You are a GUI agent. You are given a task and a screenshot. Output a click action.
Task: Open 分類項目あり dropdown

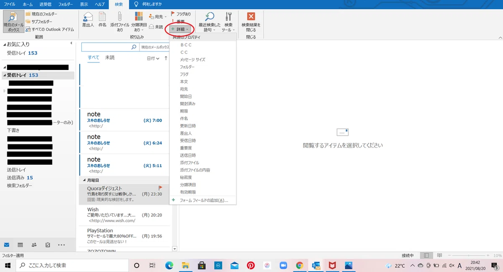tap(139, 22)
